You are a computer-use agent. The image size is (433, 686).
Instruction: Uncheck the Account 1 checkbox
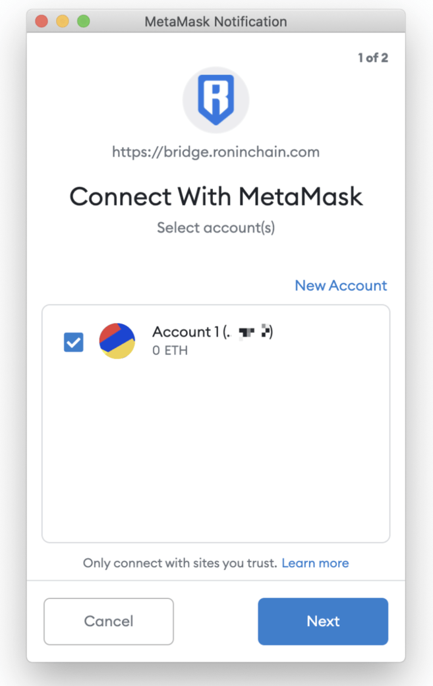74,342
